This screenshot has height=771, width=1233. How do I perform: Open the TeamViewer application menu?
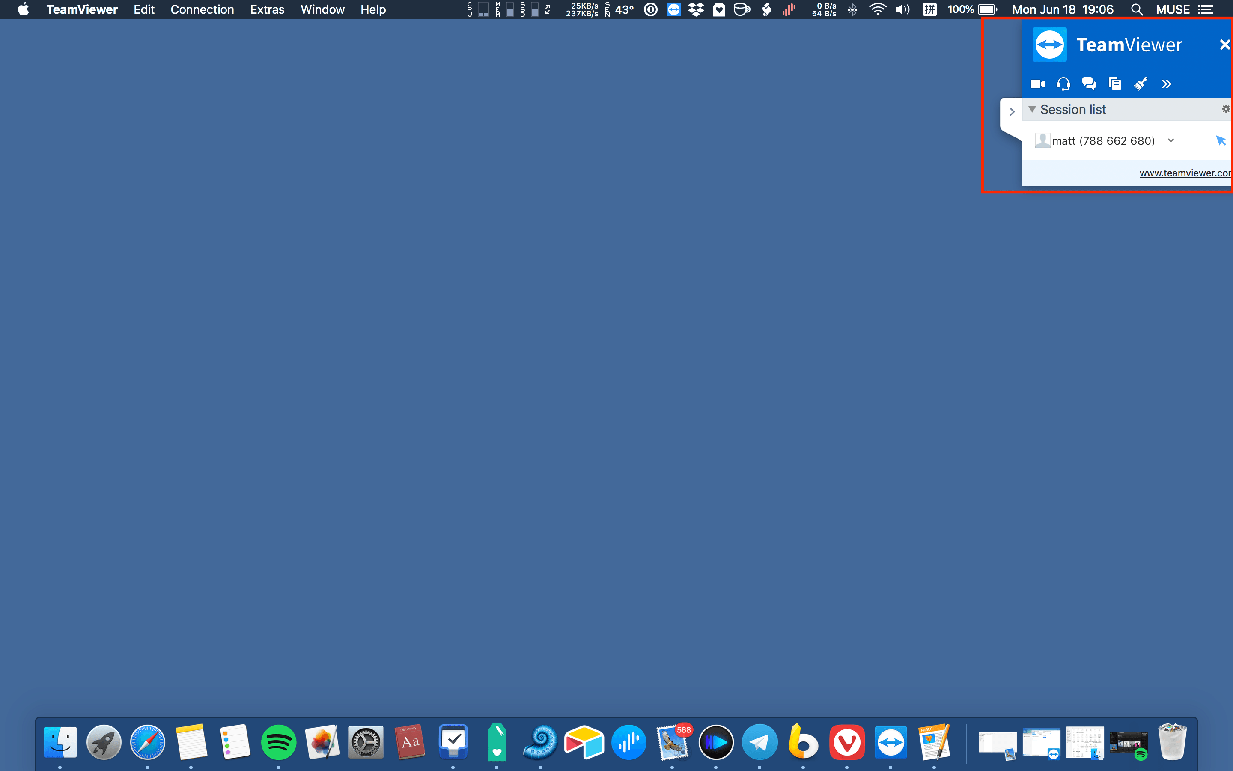pyautogui.click(x=82, y=9)
